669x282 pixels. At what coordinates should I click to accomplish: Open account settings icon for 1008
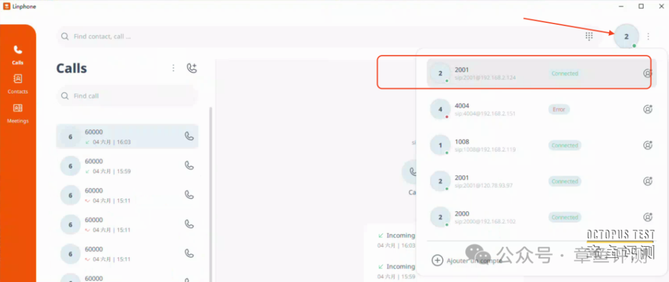pyautogui.click(x=647, y=146)
